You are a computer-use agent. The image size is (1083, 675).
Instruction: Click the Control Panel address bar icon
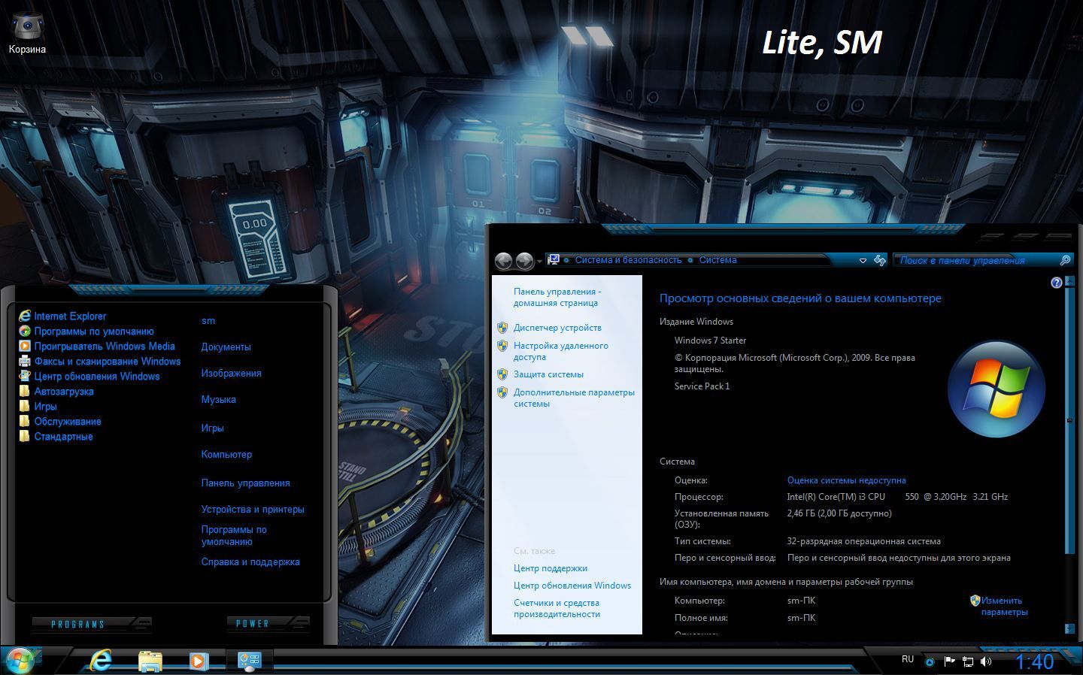(x=554, y=259)
